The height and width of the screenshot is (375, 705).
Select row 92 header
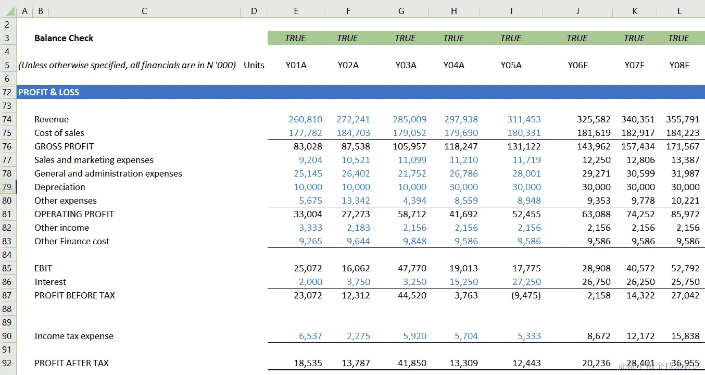[8, 363]
